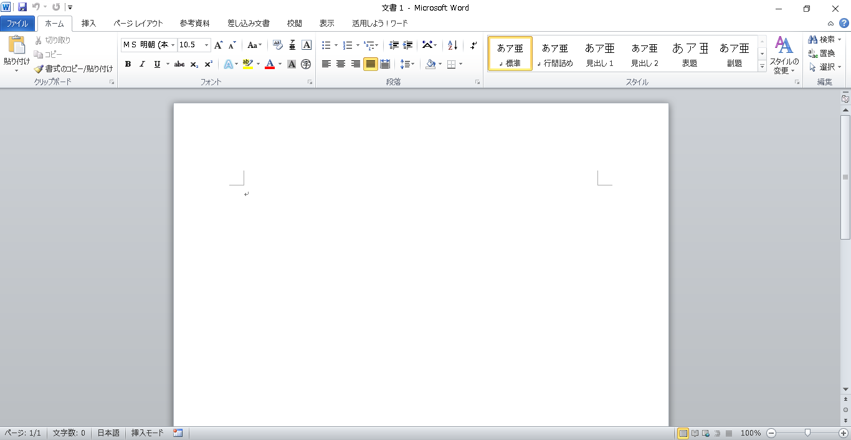Click the distributed alignment icon
851x440 pixels.
[x=385, y=64]
